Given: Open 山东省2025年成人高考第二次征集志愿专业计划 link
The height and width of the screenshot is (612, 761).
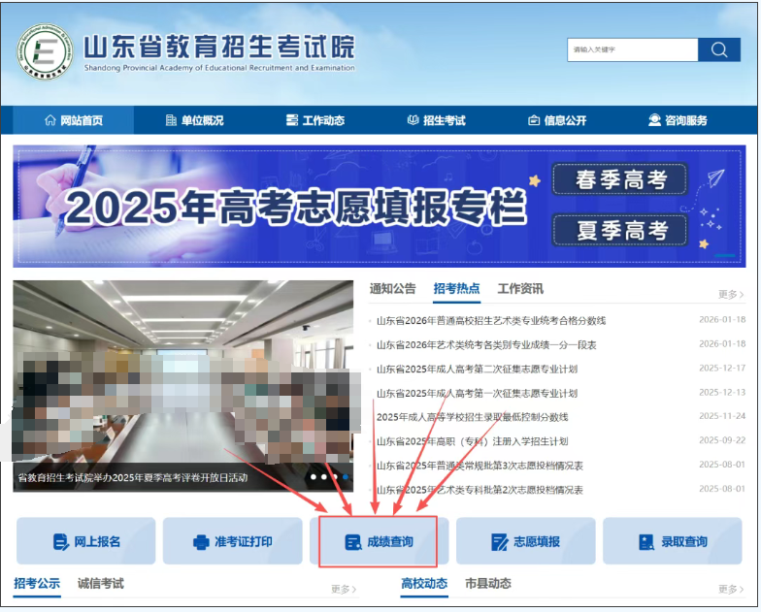Looking at the screenshot, I should (x=477, y=369).
